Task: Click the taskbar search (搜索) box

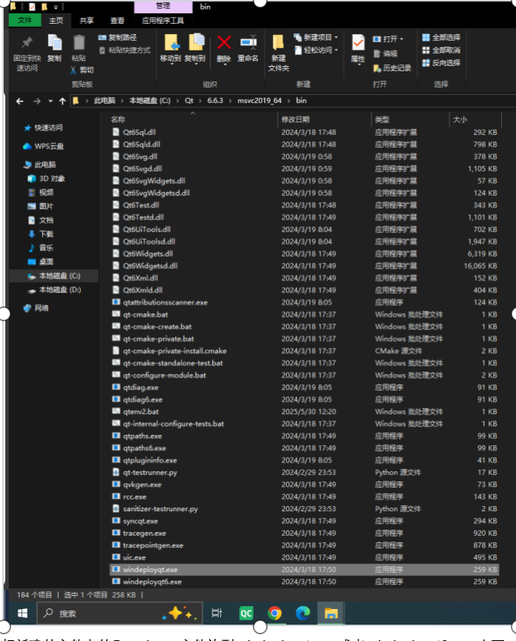Action: [x=120, y=614]
